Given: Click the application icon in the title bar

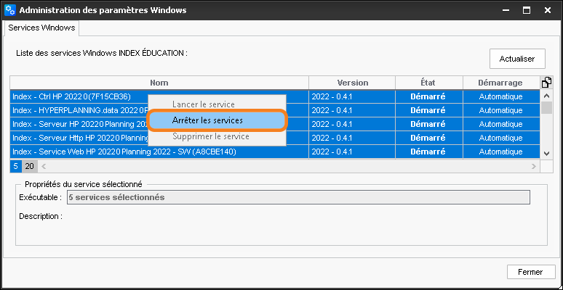Looking at the screenshot, I should click(x=10, y=10).
